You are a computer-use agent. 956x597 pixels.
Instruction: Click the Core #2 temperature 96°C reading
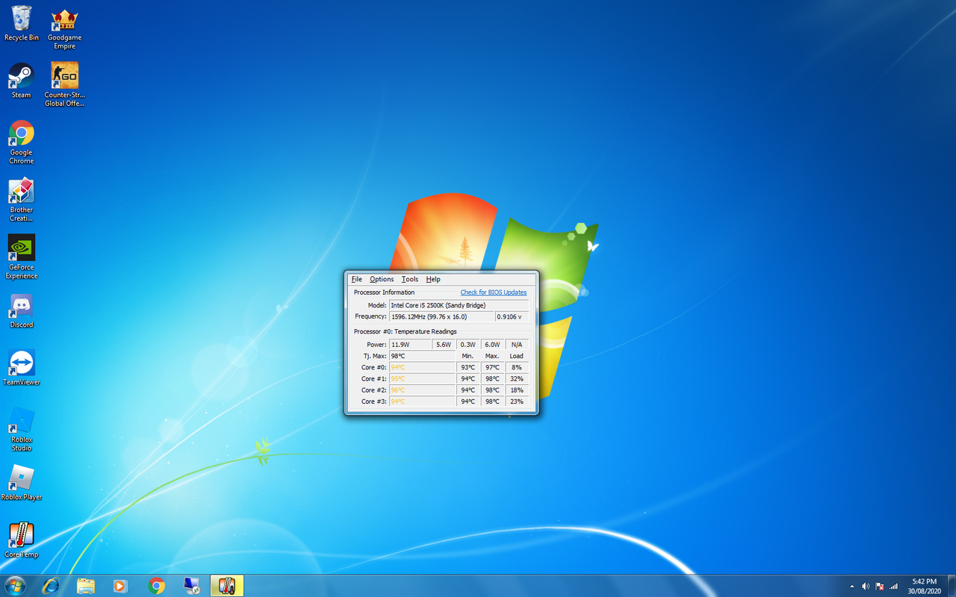coord(422,390)
